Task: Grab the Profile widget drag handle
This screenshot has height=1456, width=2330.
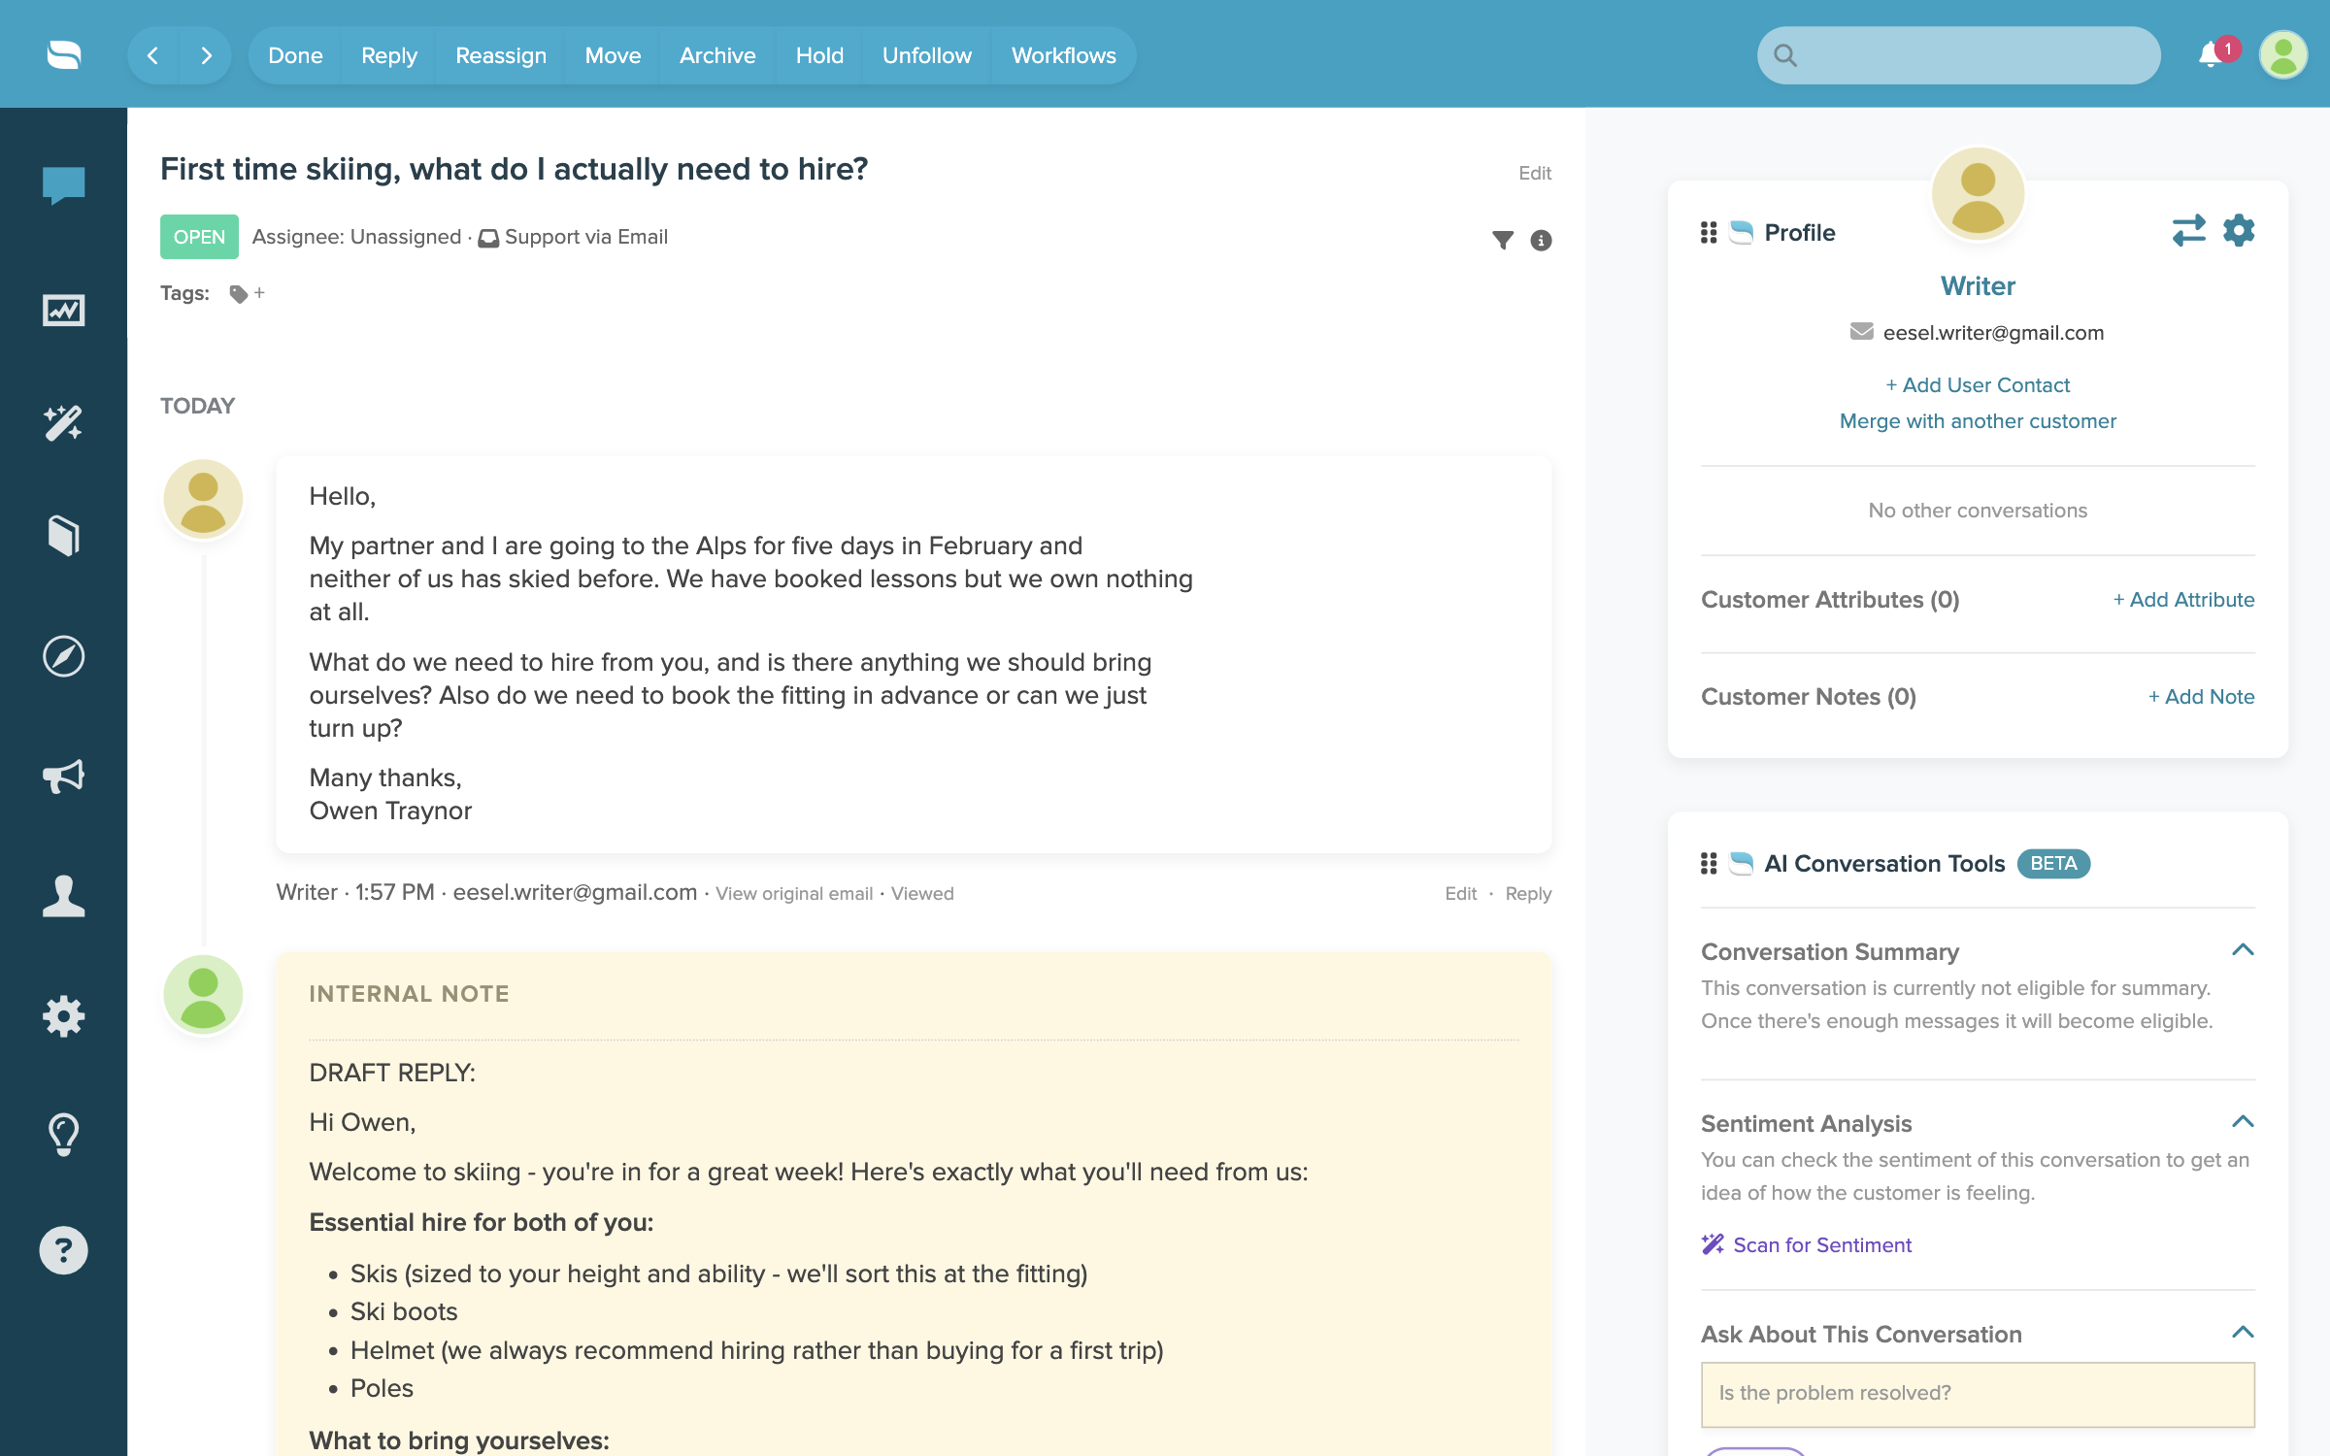Action: tap(1709, 233)
